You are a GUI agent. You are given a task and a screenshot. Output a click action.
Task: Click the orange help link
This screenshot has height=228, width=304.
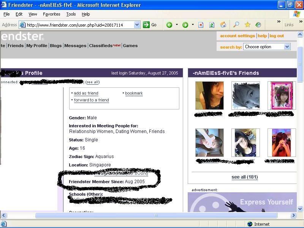262,36
